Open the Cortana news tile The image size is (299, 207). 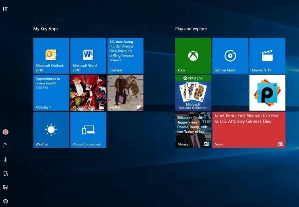125,56
